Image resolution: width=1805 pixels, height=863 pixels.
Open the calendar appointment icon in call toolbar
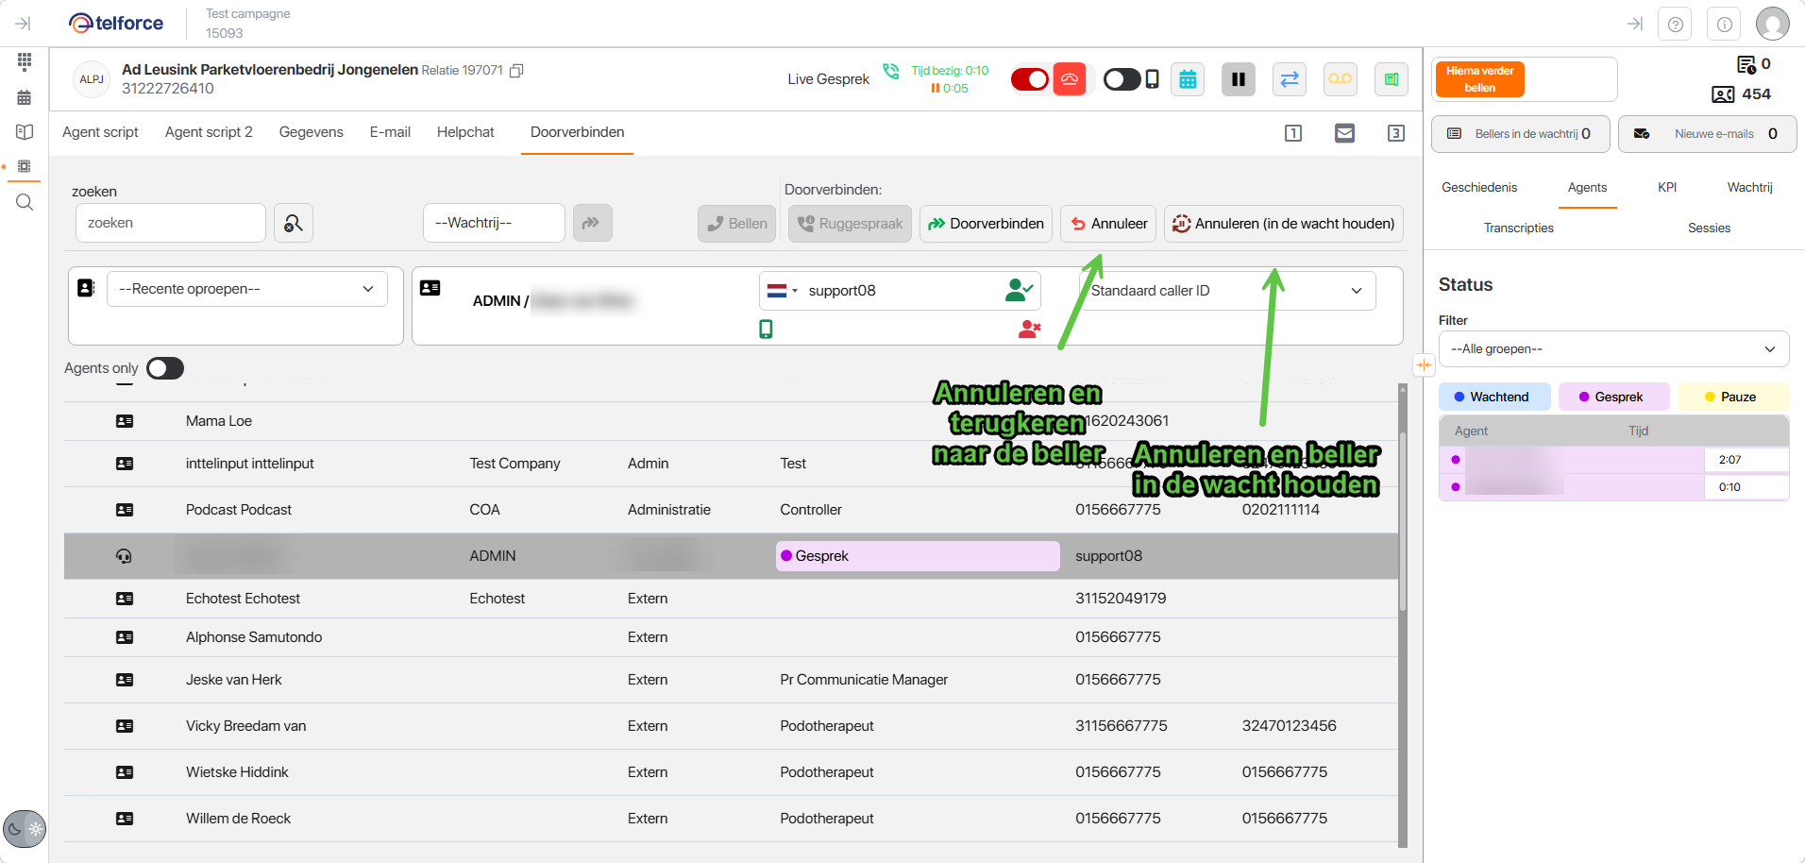click(1188, 79)
